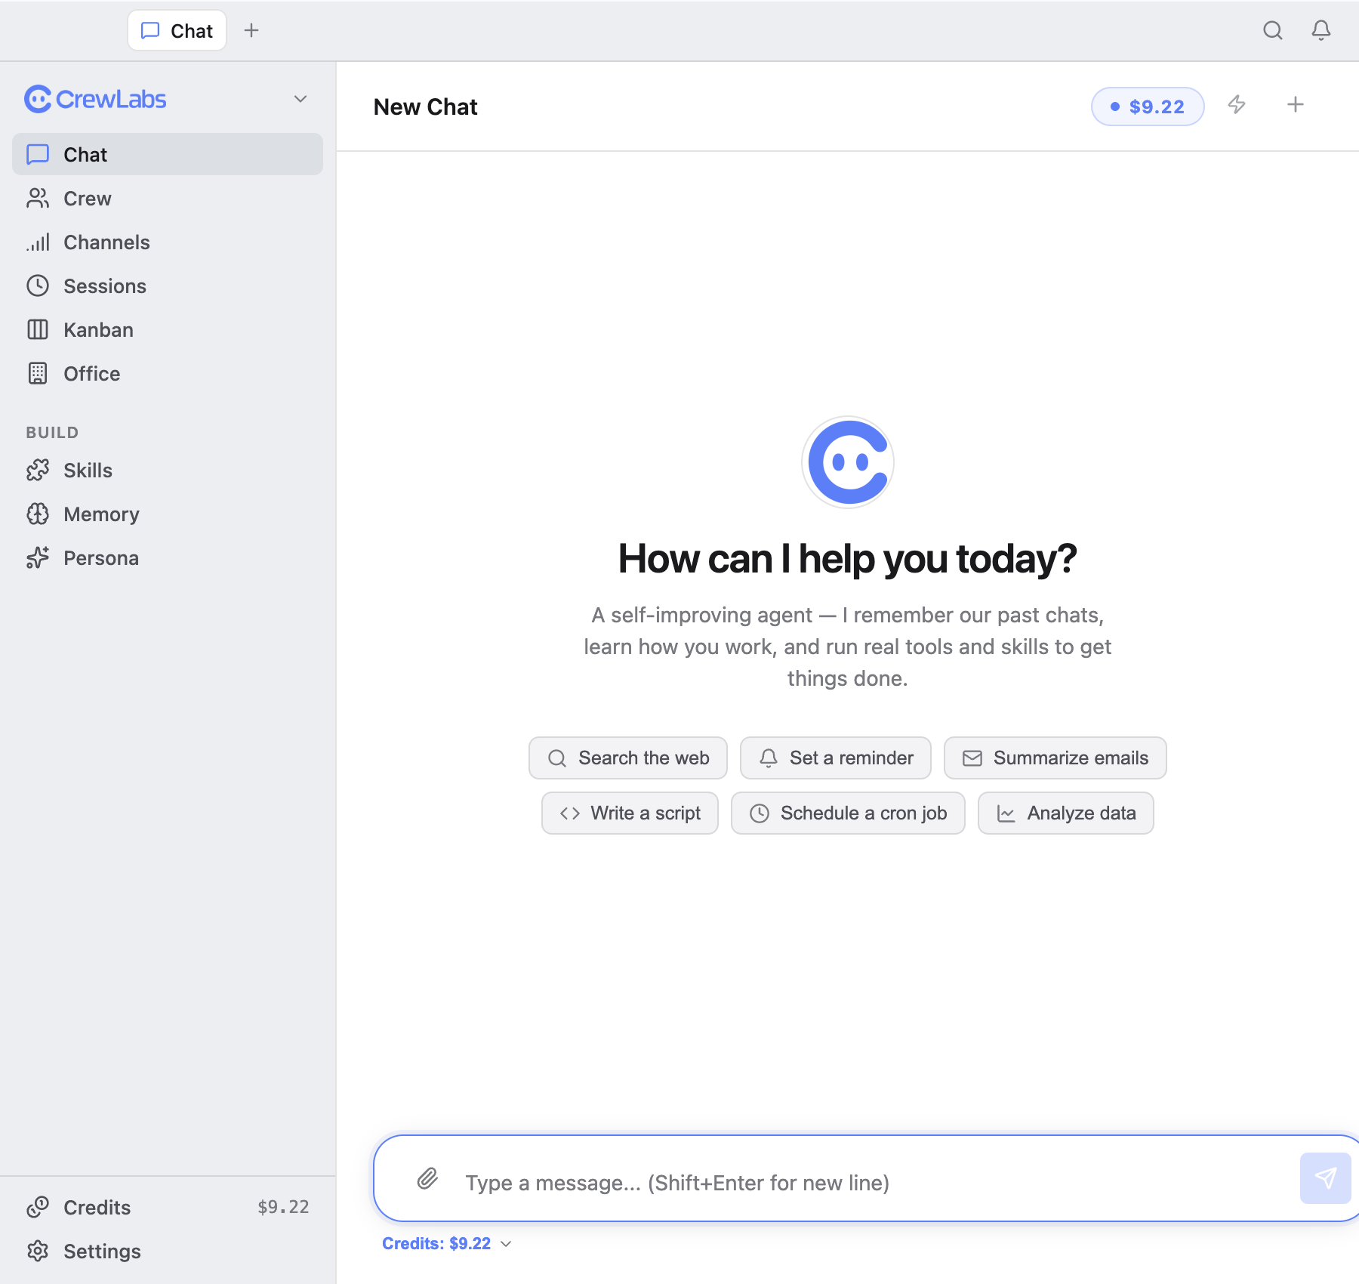
Task: Click the Summarize emails suggestion
Action: click(1055, 758)
